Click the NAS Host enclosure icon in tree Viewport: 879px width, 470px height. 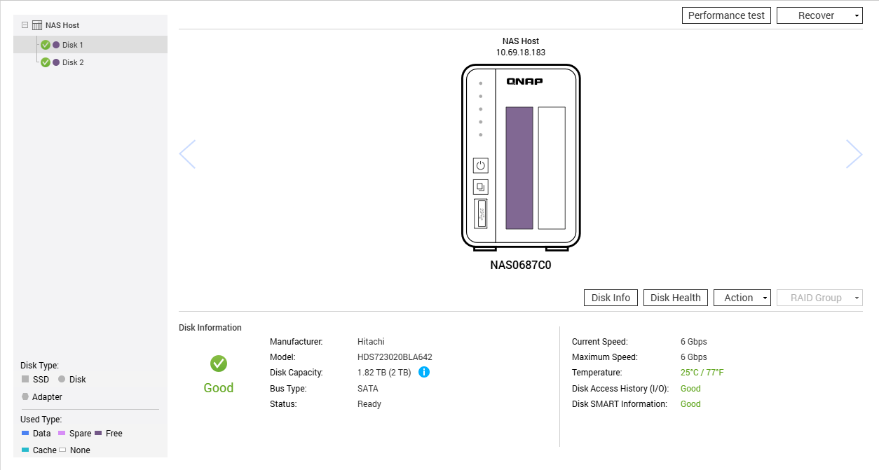point(37,25)
